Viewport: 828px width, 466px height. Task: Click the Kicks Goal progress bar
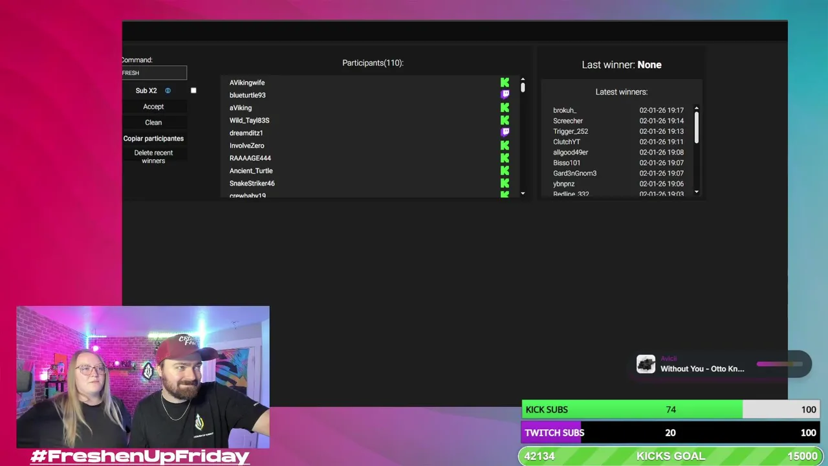[670, 456]
